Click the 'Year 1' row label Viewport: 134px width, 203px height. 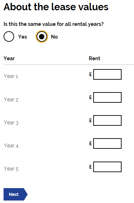[11, 76]
